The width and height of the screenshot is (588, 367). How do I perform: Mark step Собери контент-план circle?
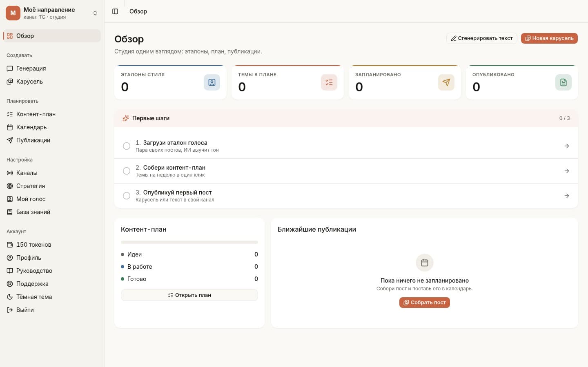coord(127,171)
